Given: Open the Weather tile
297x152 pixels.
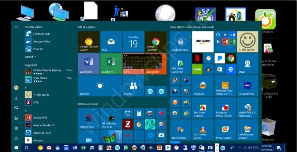Looking at the screenshot, I should 100,86.
